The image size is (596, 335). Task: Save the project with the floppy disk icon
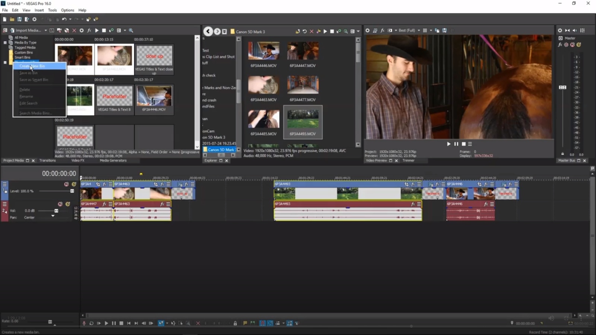[19, 19]
